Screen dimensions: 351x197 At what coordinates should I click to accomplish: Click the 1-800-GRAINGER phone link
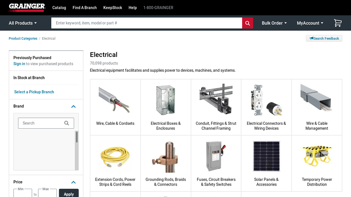(x=158, y=7)
